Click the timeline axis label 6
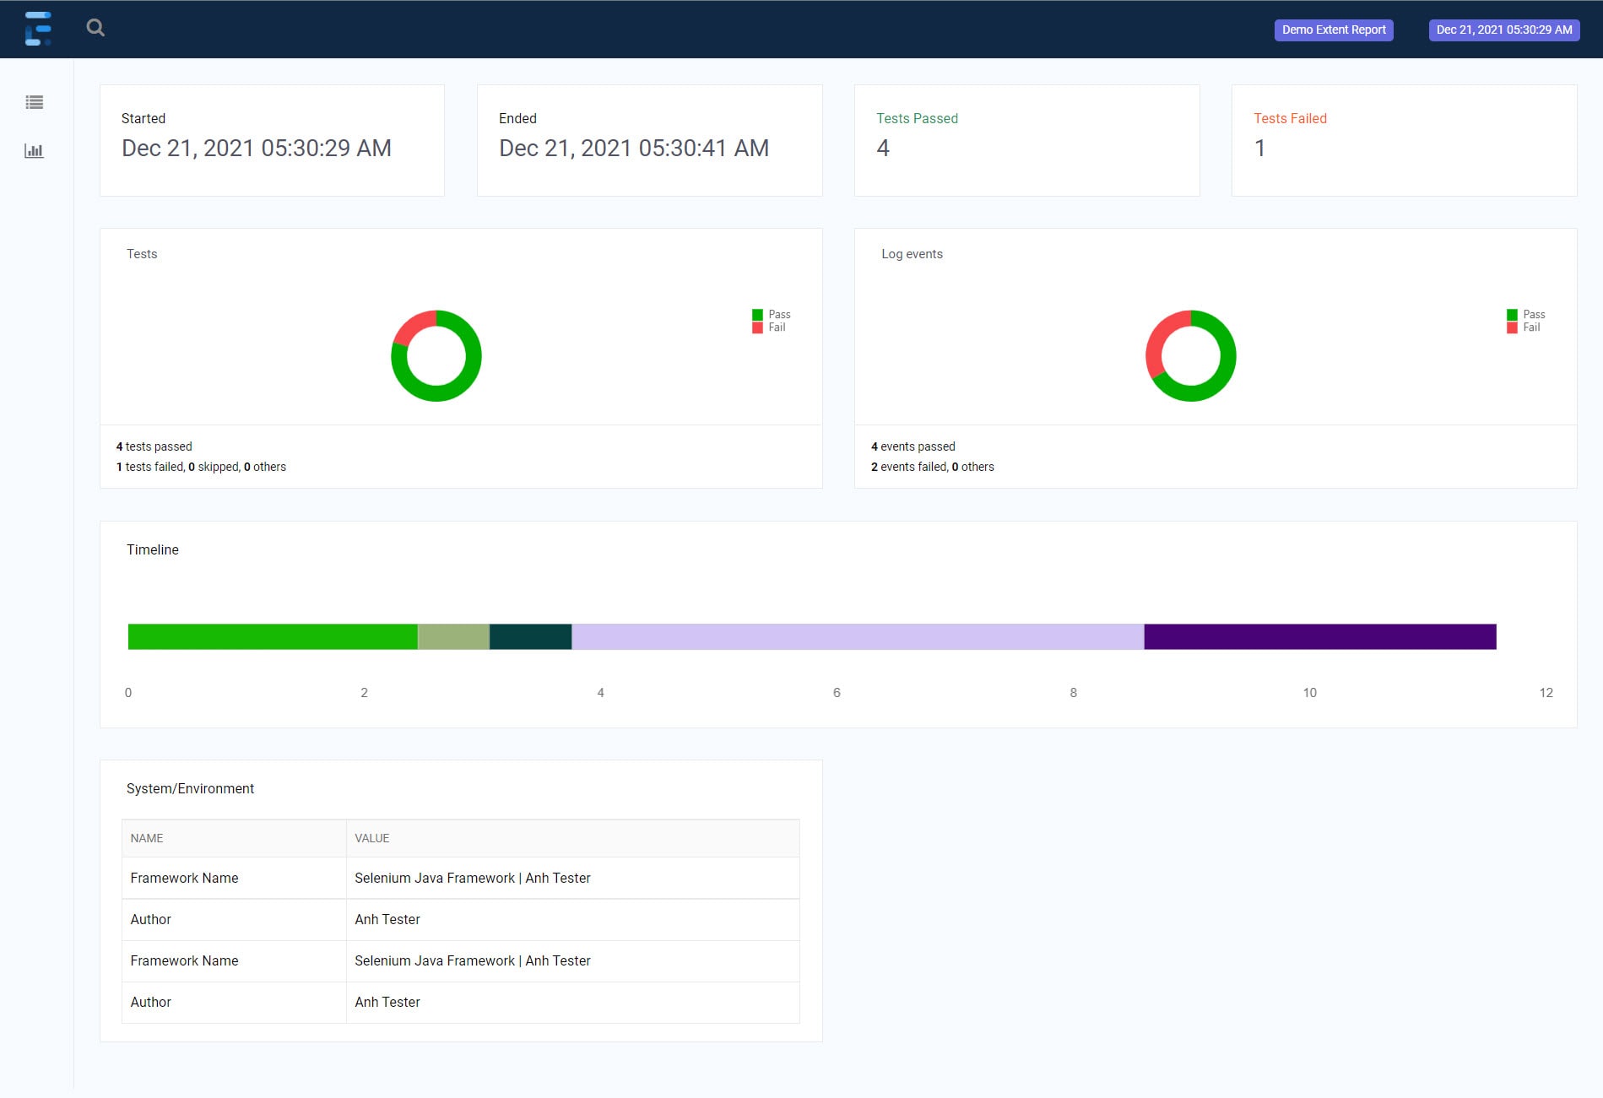Screen dimensions: 1603x1098 click(837, 693)
